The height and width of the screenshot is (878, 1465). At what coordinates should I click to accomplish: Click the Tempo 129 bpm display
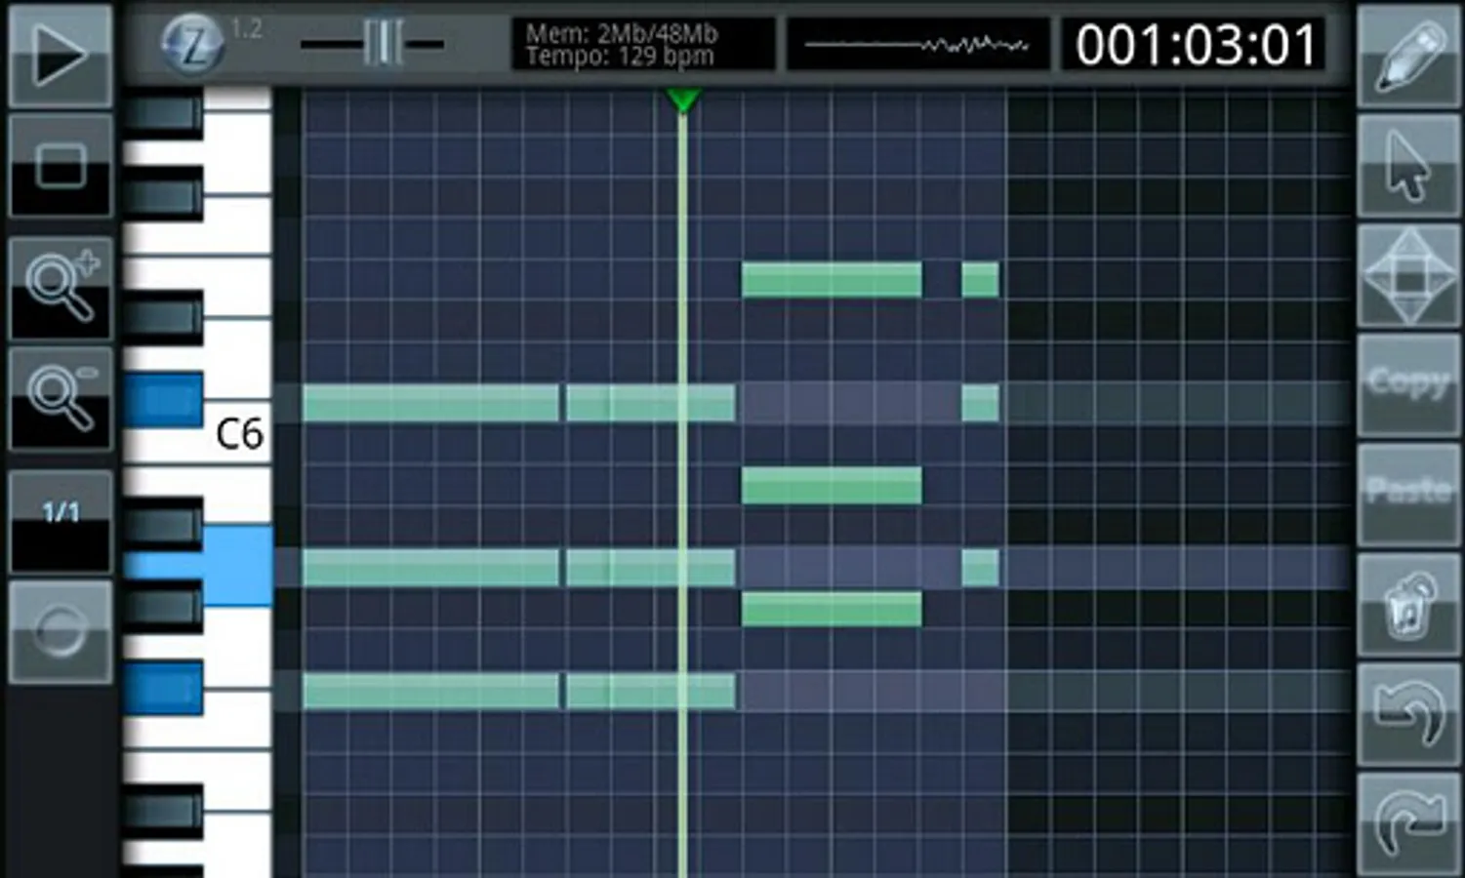click(625, 55)
